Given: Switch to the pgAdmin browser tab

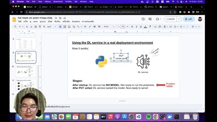Looking at the screenshot, I should coord(166,7).
